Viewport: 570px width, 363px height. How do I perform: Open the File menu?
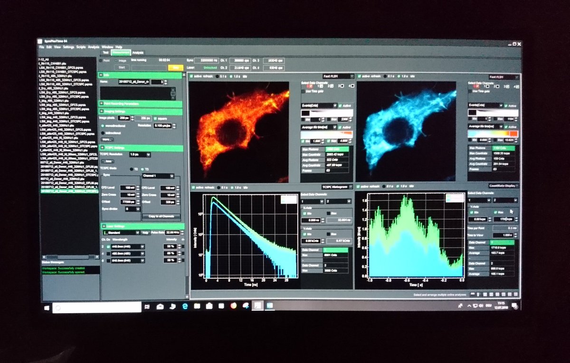point(42,47)
